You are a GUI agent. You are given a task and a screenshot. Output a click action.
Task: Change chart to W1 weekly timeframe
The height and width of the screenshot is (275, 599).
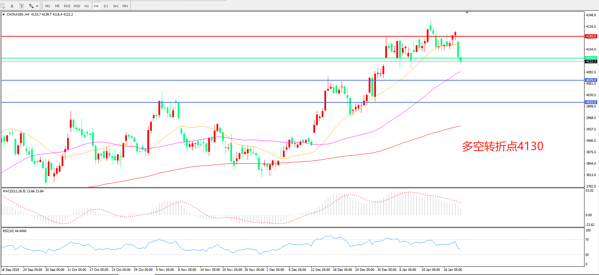[x=116, y=6]
